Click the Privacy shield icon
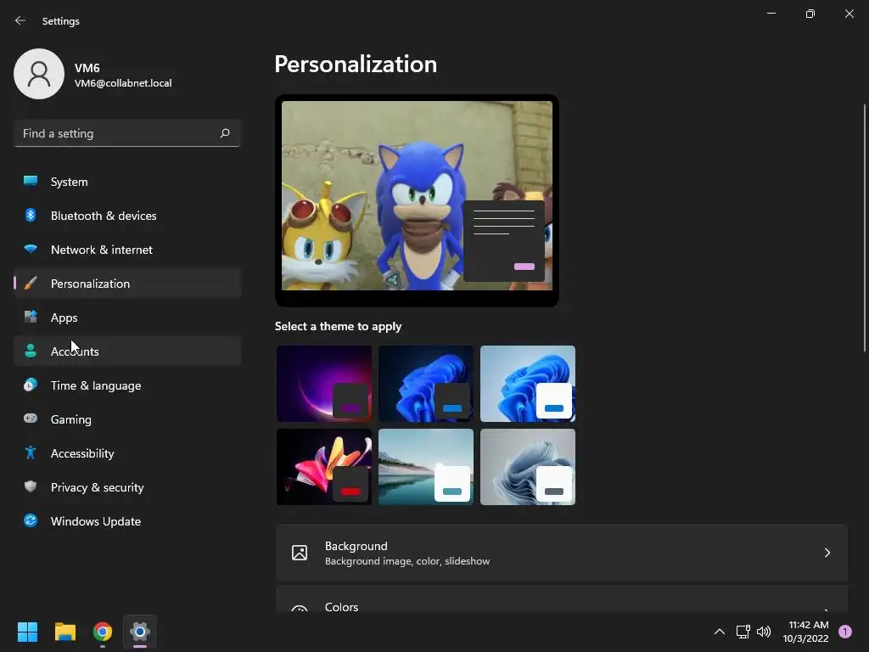 pos(31,486)
